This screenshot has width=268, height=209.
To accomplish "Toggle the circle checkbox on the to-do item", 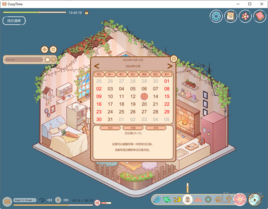I will click(x=47, y=59).
